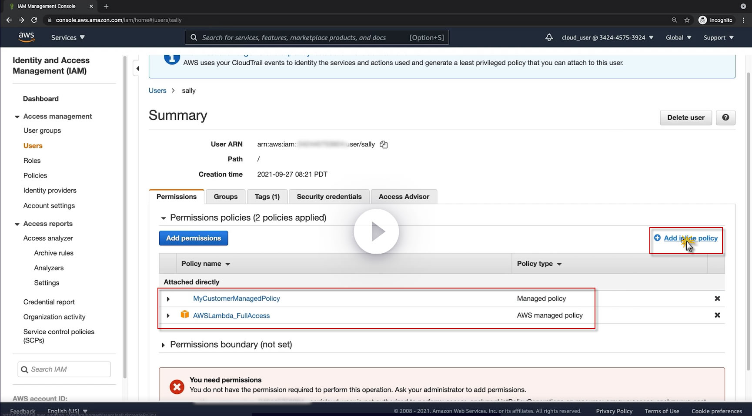The image size is (752, 416).
Task: Detach AWSLambda_FullAccess using X icon
Action: 717,315
